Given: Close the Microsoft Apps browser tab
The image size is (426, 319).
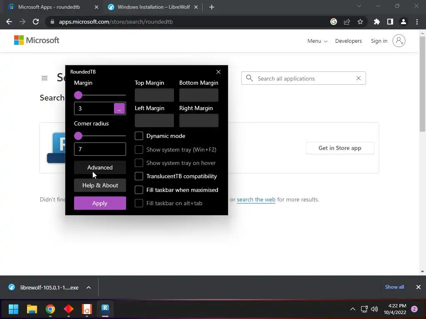Looking at the screenshot, I should 97,7.
